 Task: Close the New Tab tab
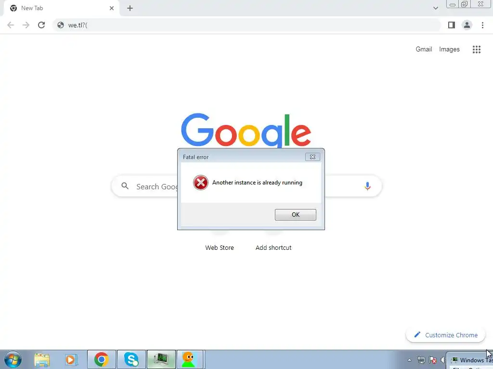coord(112,8)
